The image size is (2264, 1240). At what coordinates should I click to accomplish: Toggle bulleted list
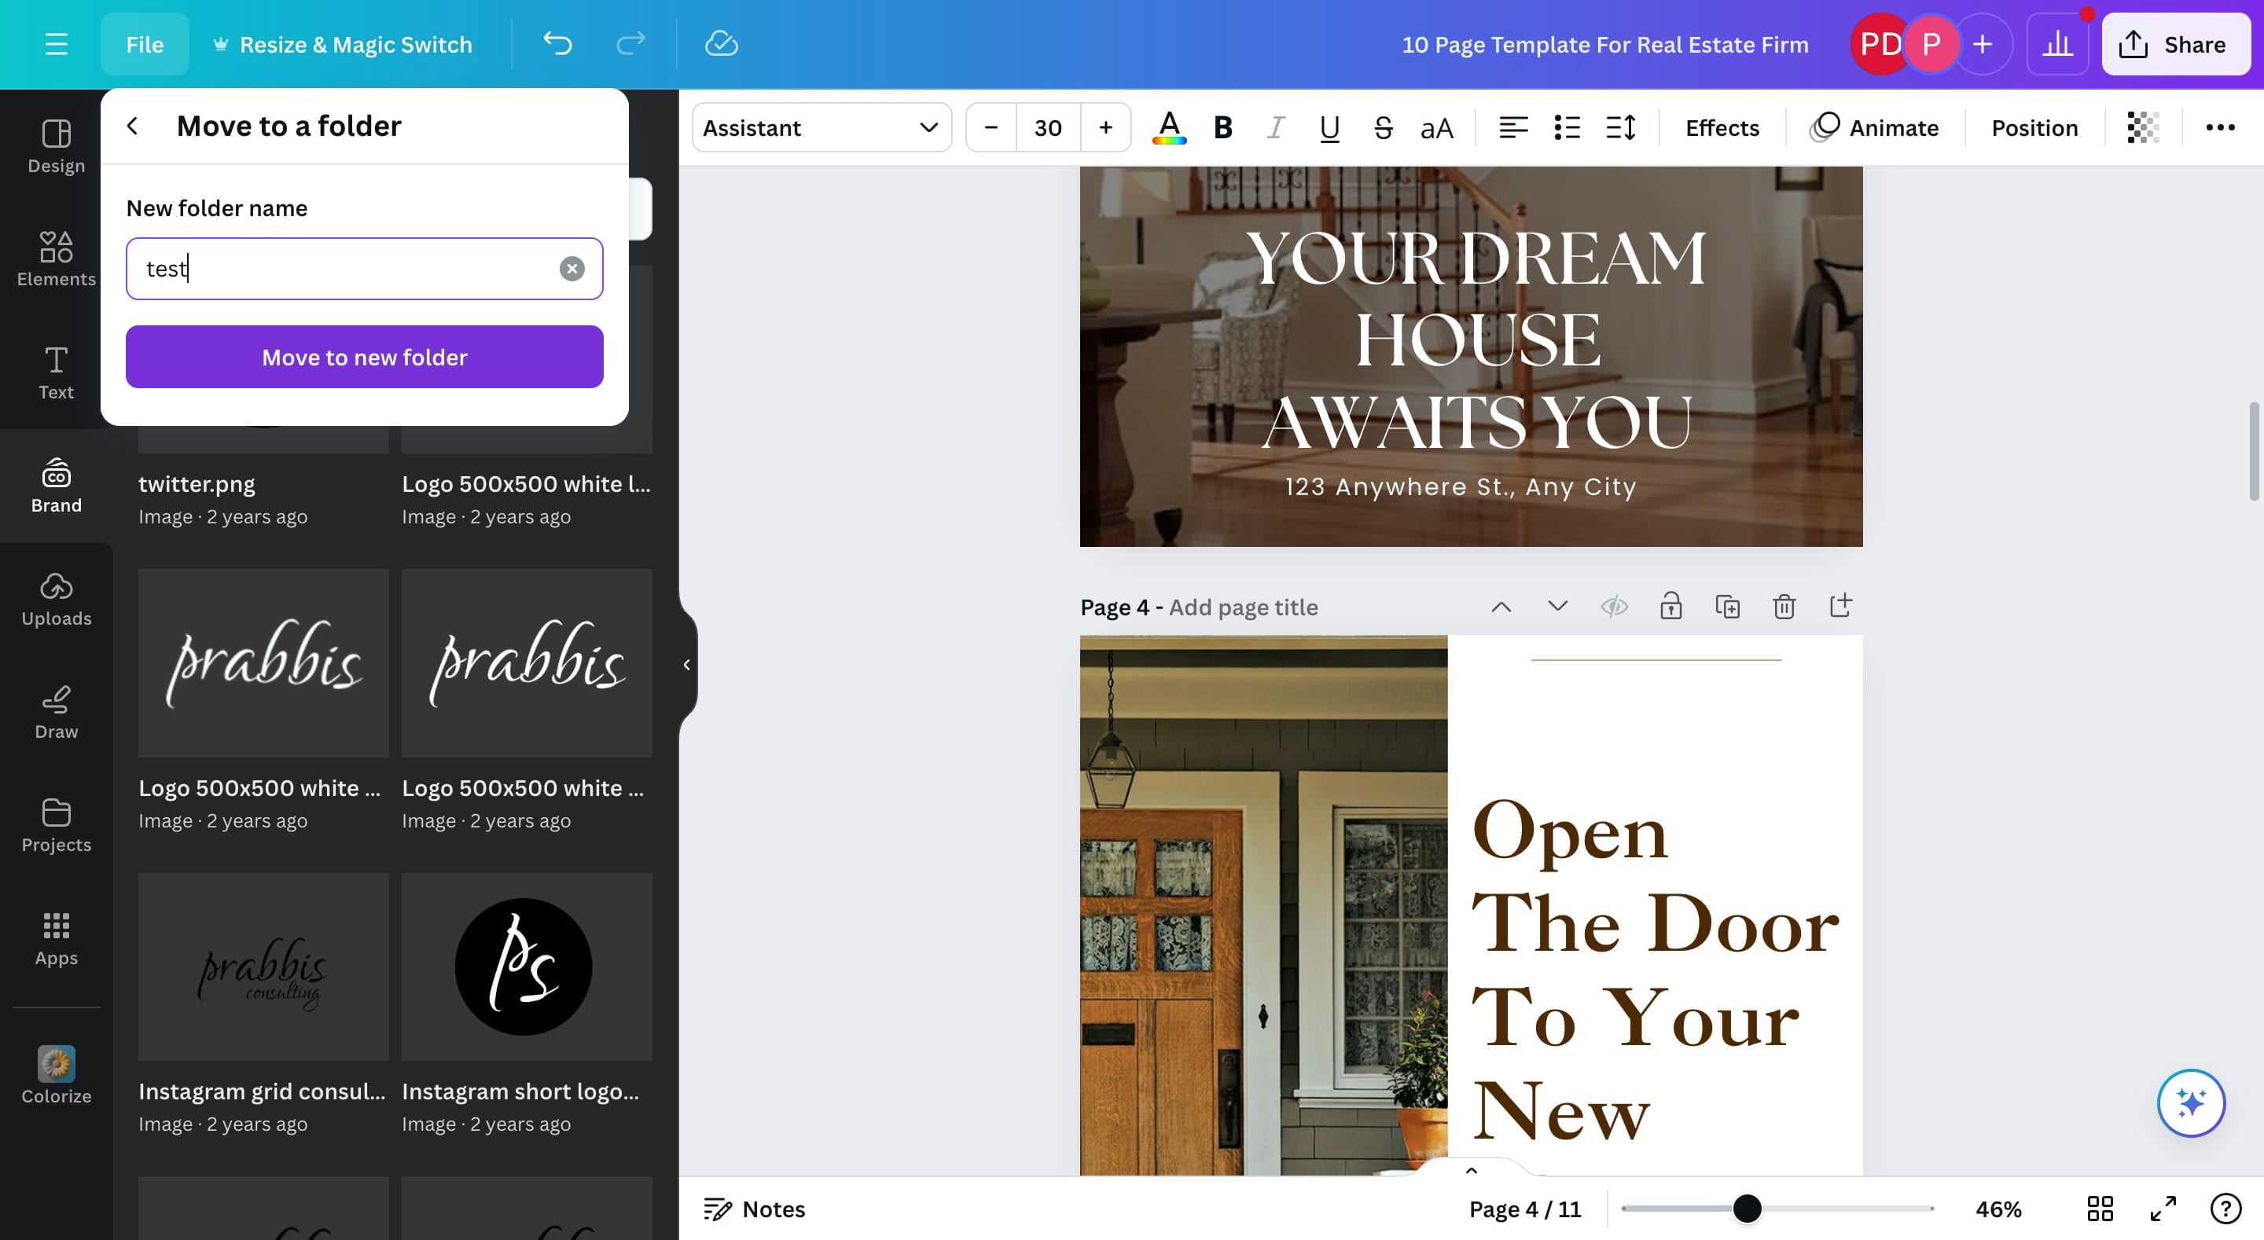coord(1566,127)
